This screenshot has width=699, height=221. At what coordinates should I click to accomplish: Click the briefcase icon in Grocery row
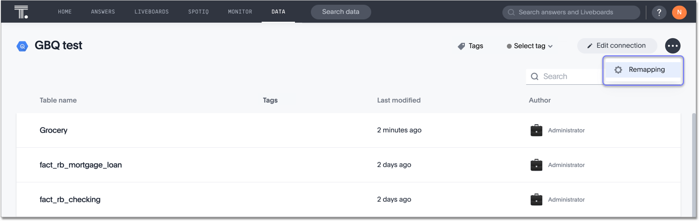pos(536,130)
